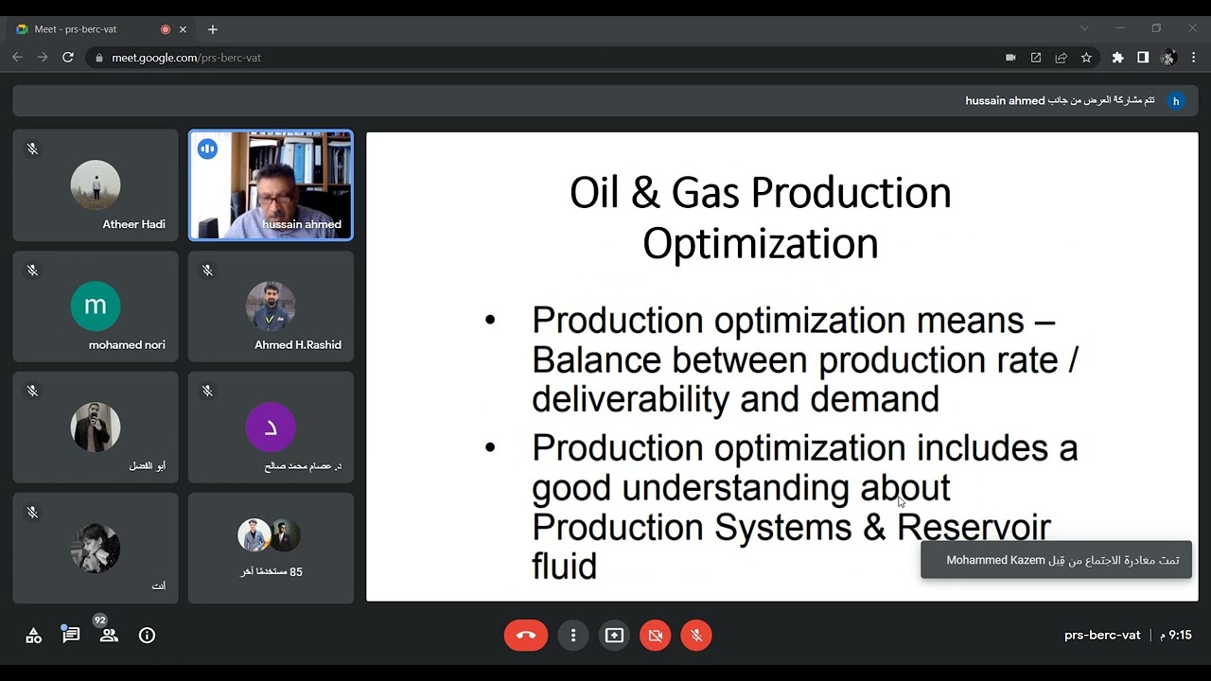Toggle the camera off button
Image resolution: width=1211 pixels, height=681 pixels.
click(x=655, y=636)
